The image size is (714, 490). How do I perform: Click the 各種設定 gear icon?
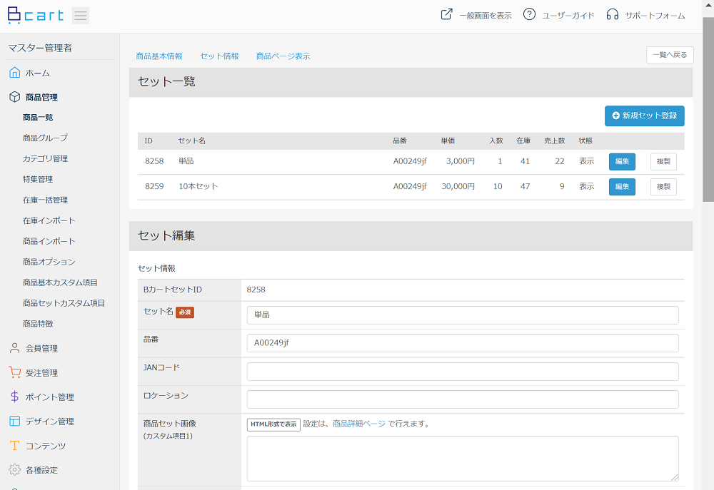coord(14,470)
